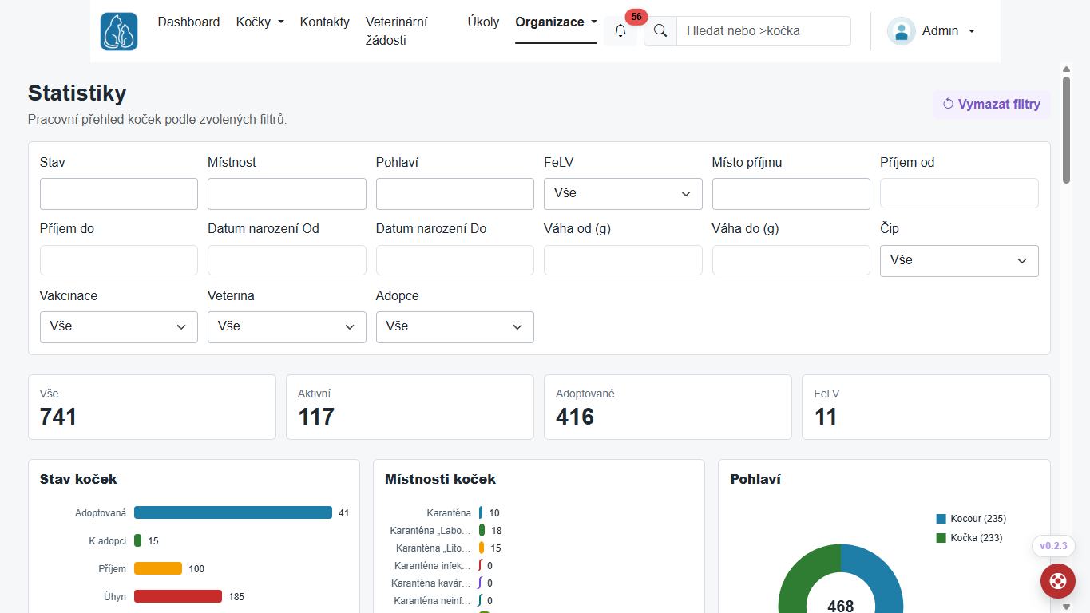The image size is (1090, 613).
Task: Click the cat shelter logo icon
Action: [x=119, y=31]
